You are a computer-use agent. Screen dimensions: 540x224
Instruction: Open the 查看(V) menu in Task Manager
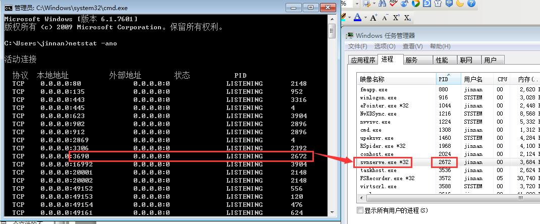click(413, 46)
